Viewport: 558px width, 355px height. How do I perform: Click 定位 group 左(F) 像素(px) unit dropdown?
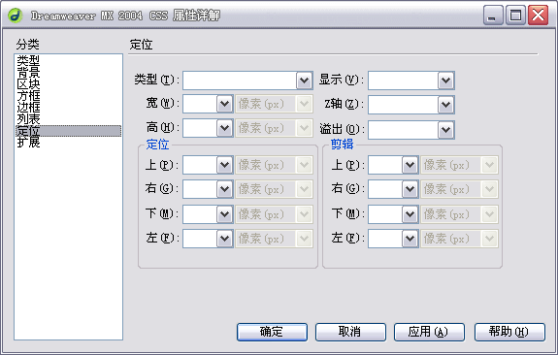[274, 239]
